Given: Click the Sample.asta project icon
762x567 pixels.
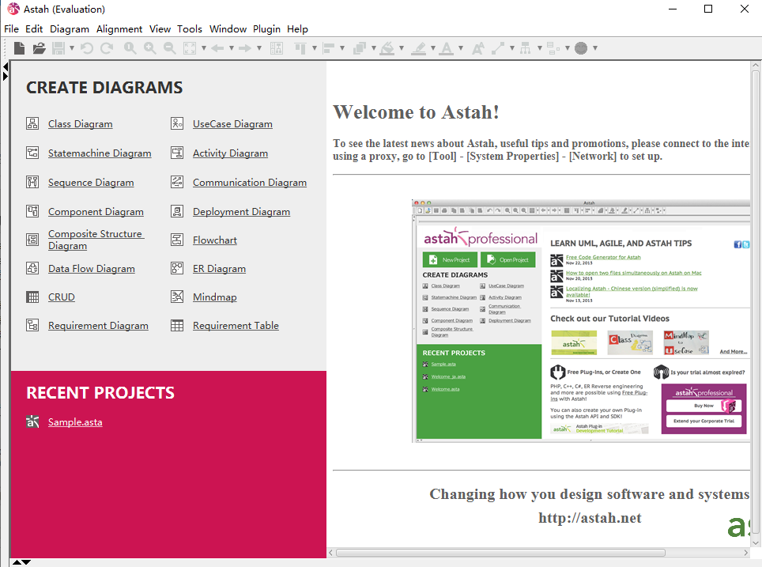Looking at the screenshot, I should 32,421.
